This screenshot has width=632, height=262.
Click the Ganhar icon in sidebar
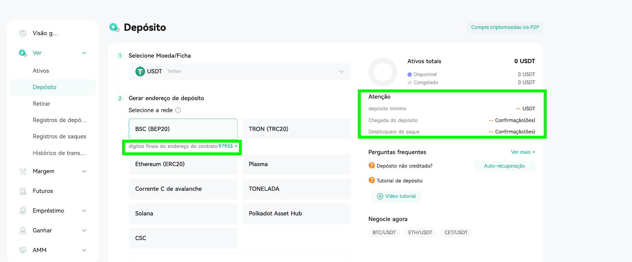coord(23,230)
